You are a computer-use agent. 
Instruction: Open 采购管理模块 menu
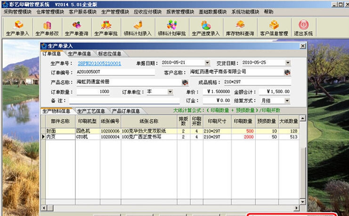pyautogui.click(x=17, y=12)
